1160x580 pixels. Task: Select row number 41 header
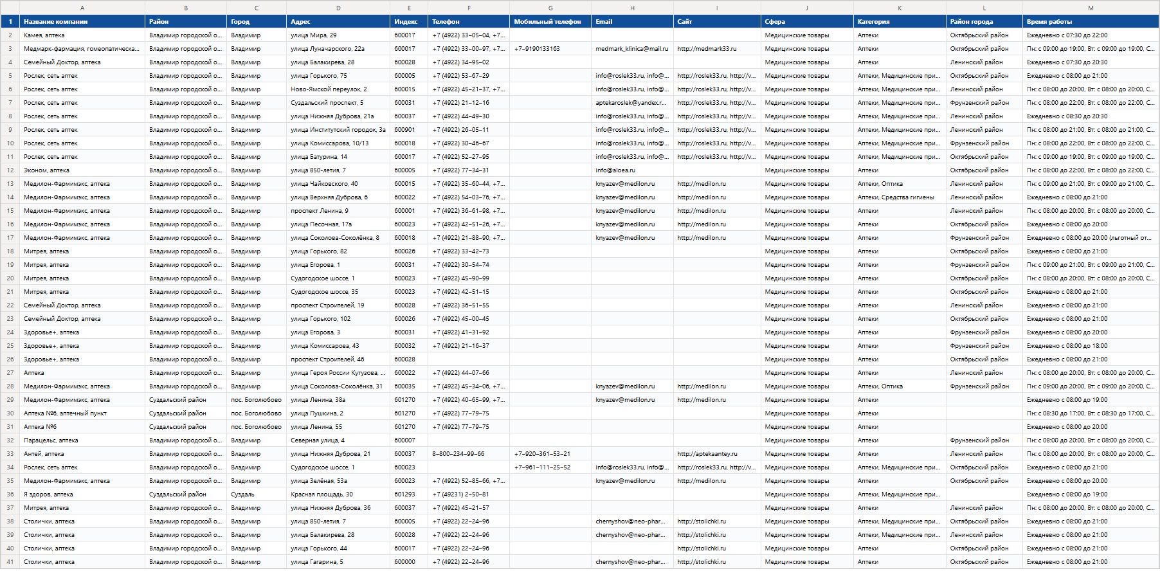(10, 562)
